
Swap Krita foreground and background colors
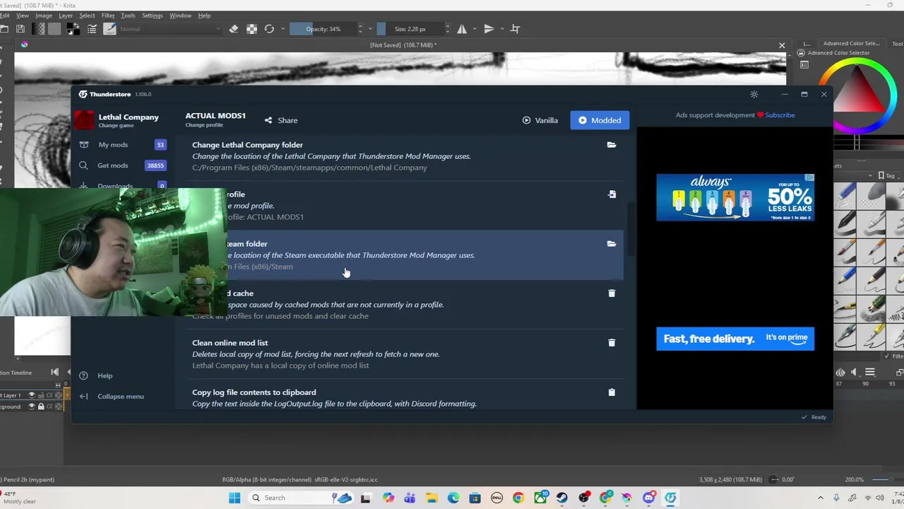(x=76, y=25)
